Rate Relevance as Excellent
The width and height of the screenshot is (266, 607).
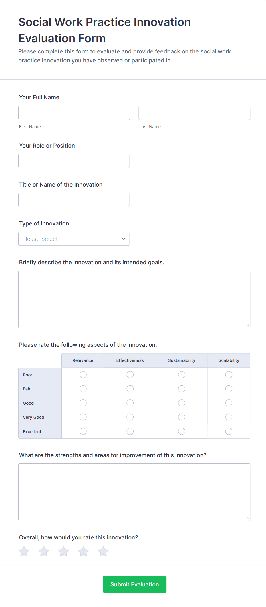tap(83, 431)
